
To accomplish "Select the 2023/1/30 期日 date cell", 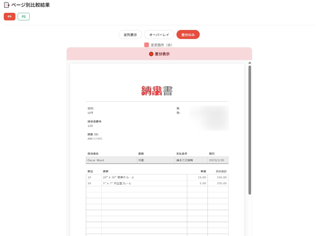I will pyautogui.click(x=217, y=160).
